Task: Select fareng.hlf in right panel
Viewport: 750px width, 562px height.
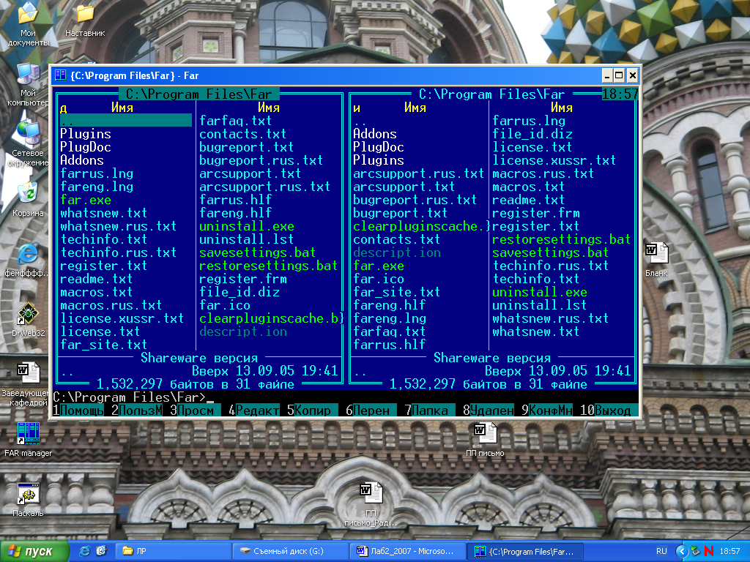Action: click(390, 305)
